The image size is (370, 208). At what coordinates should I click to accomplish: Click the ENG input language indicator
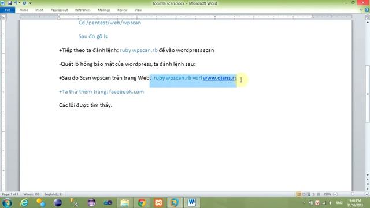(339, 203)
